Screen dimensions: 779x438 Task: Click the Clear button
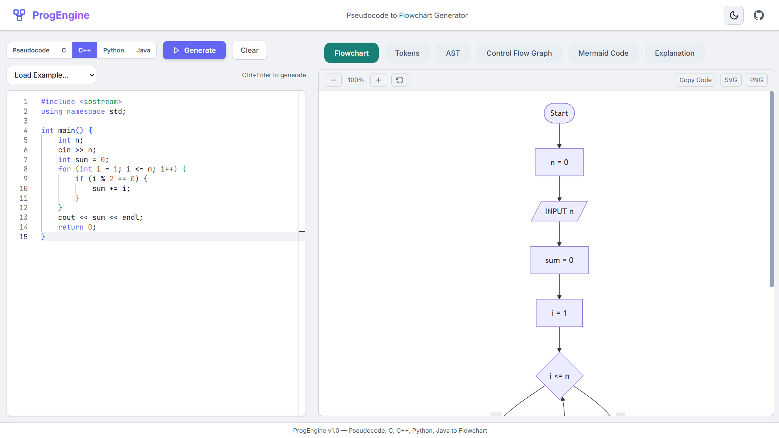pos(250,50)
